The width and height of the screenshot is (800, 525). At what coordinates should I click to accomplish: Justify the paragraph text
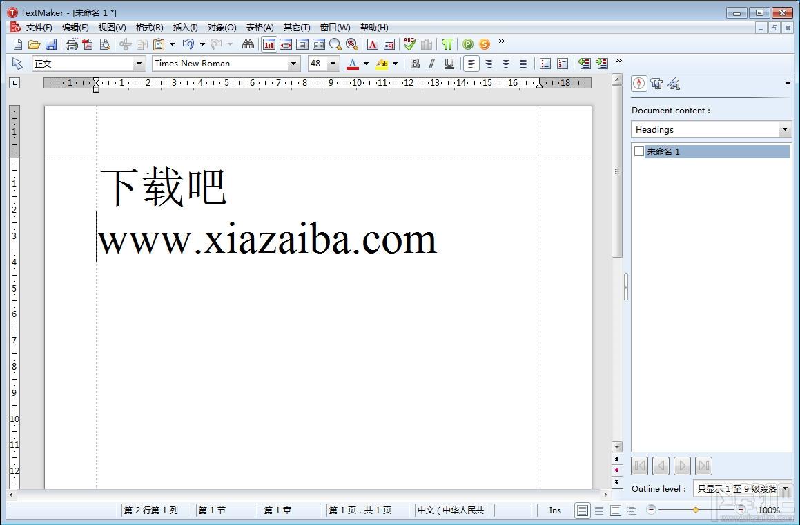(523, 64)
